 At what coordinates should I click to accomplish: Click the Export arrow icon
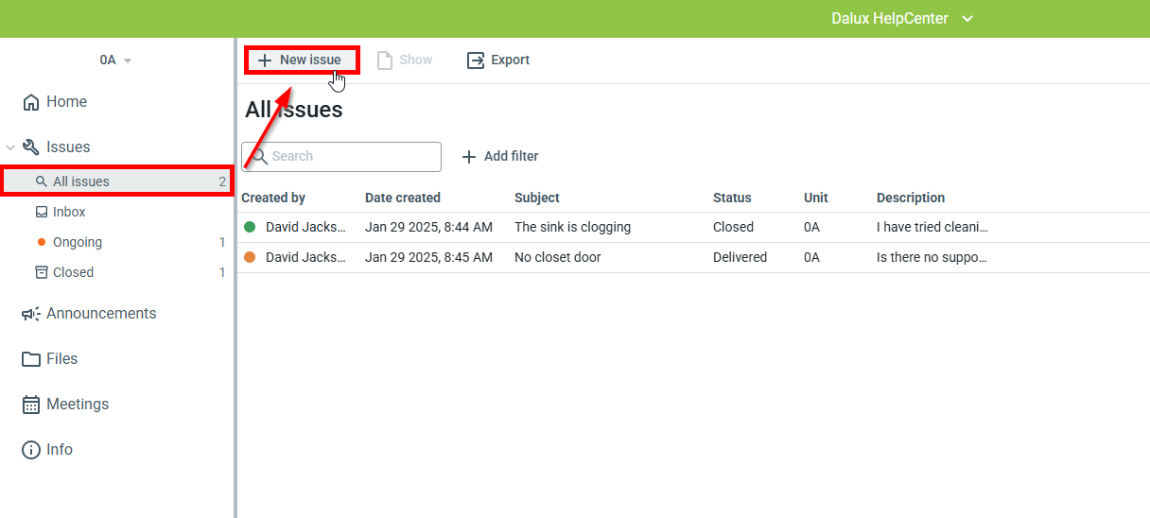[x=476, y=60]
